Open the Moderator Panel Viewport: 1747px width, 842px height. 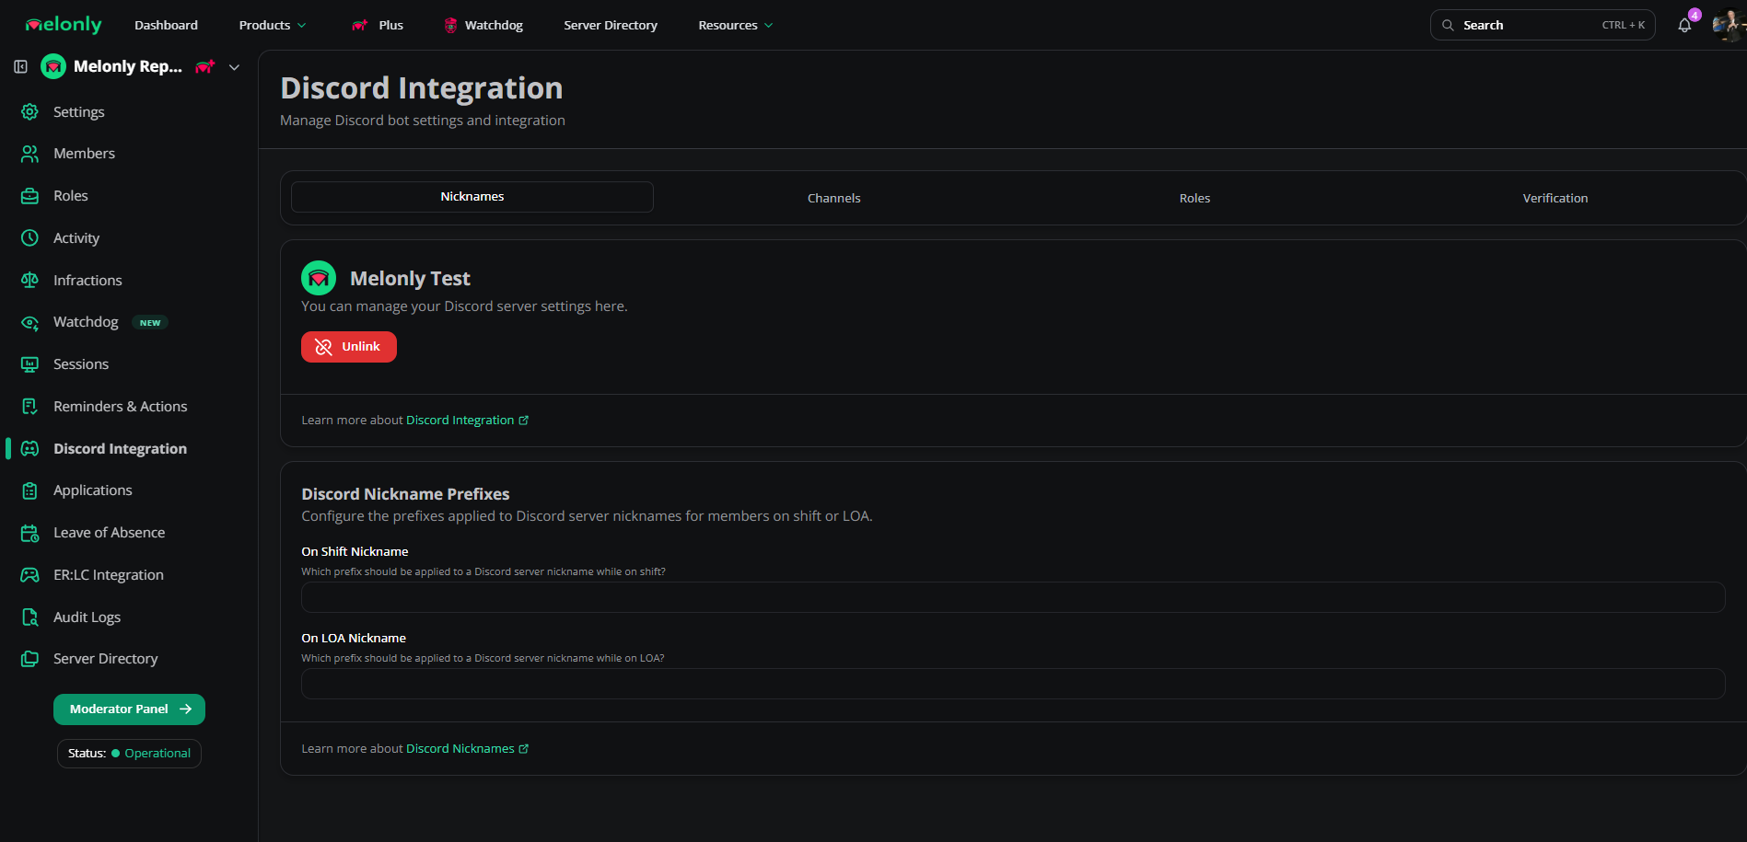coord(129,709)
